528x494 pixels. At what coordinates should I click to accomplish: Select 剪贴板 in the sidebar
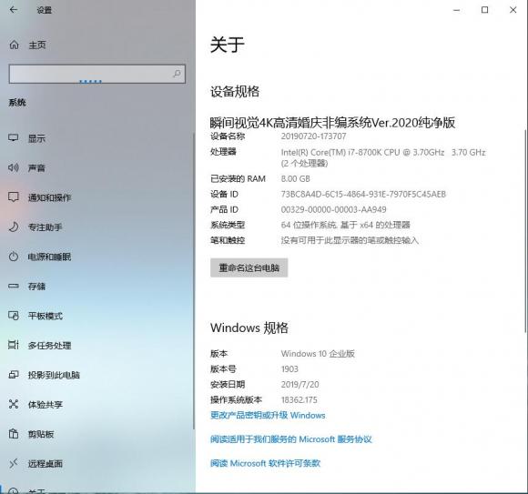point(41,434)
